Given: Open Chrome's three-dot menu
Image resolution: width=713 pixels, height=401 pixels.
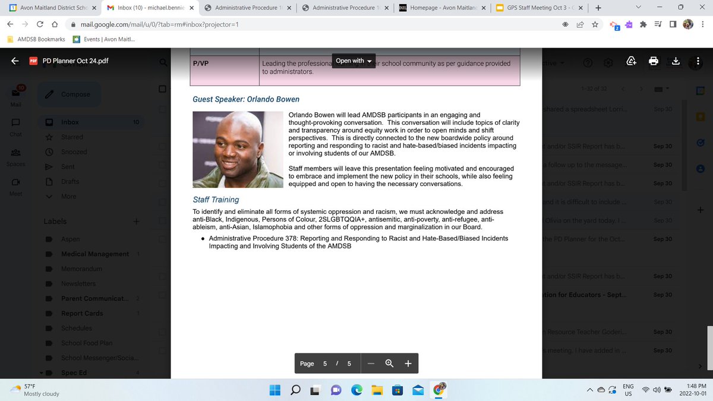Looking at the screenshot, I should pos(703,25).
